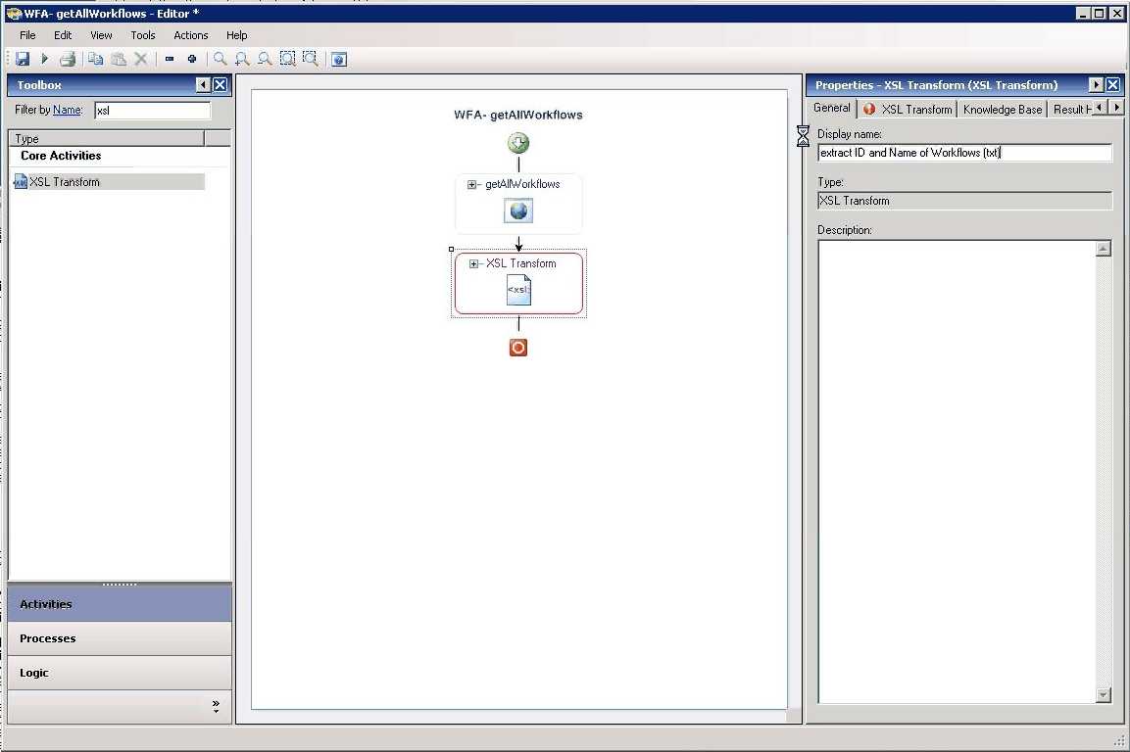Close the Properties panel

click(1113, 85)
